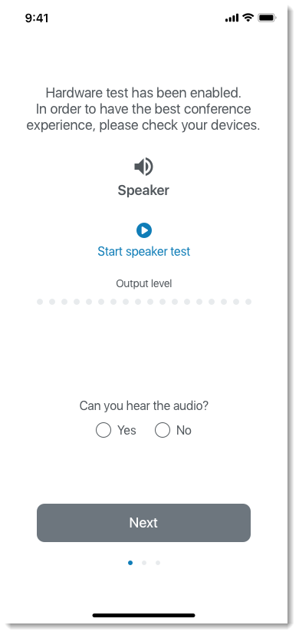The image size is (299, 635).
Task: Click the Start speaker test link
Action: (143, 252)
